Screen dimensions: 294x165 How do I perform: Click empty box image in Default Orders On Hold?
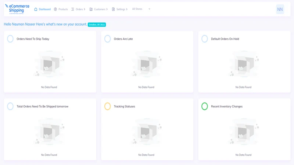pyautogui.click(x=243, y=64)
